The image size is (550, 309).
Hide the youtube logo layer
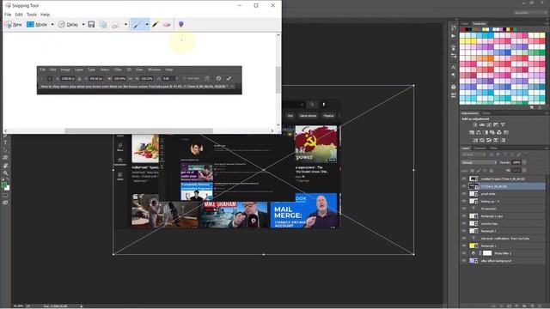[x=464, y=223]
